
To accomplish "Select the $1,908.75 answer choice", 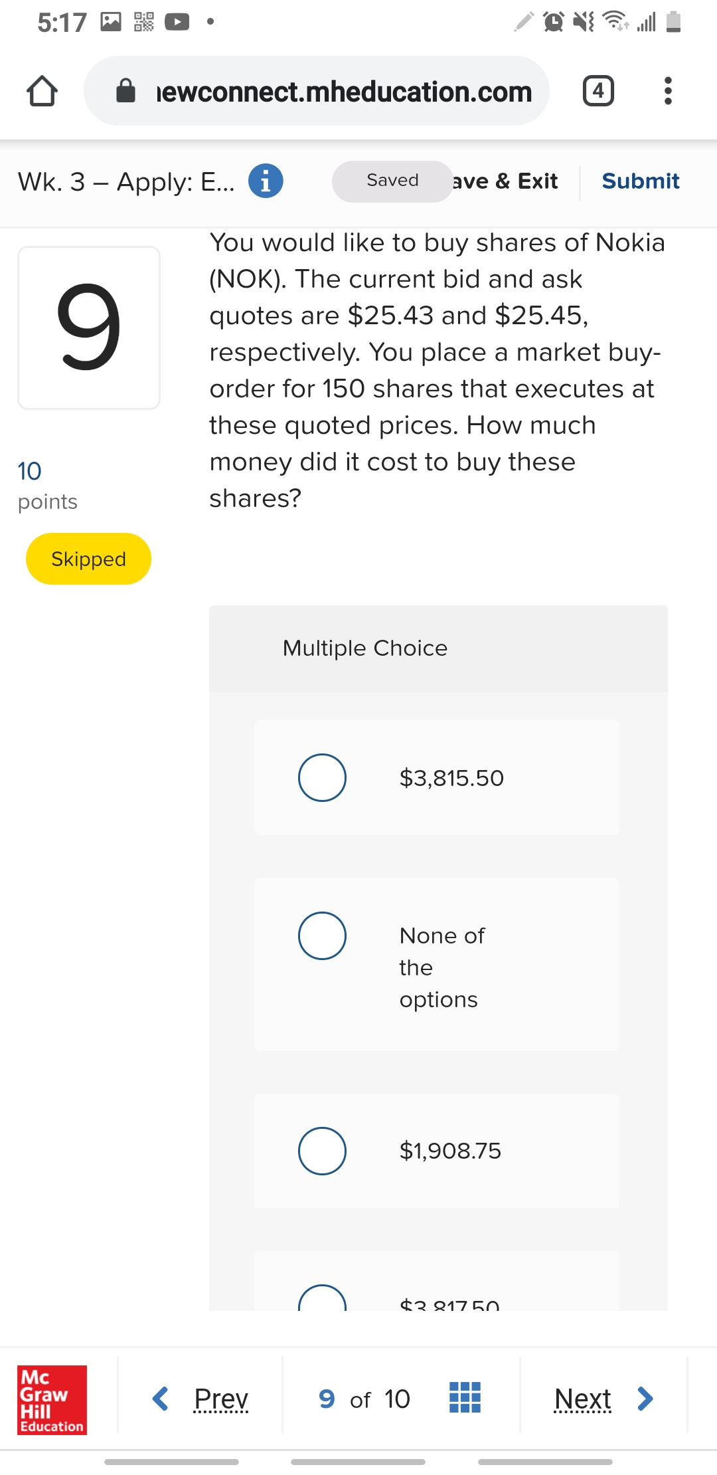I will tap(322, 1151).
